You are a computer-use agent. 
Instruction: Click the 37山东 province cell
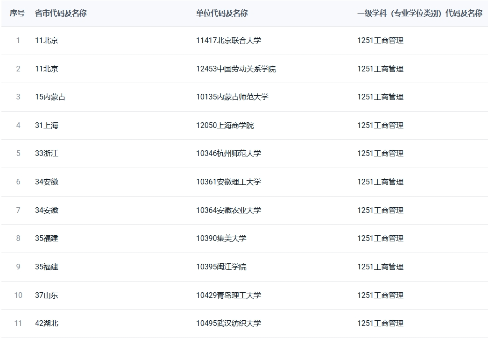point(47,296)
